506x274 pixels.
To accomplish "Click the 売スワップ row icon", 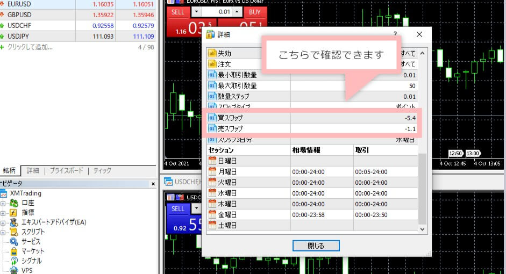I will (212, 128).
